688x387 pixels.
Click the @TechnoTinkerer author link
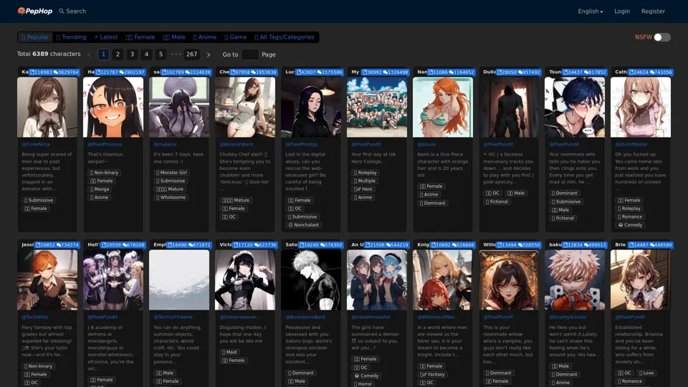point(173,317)
